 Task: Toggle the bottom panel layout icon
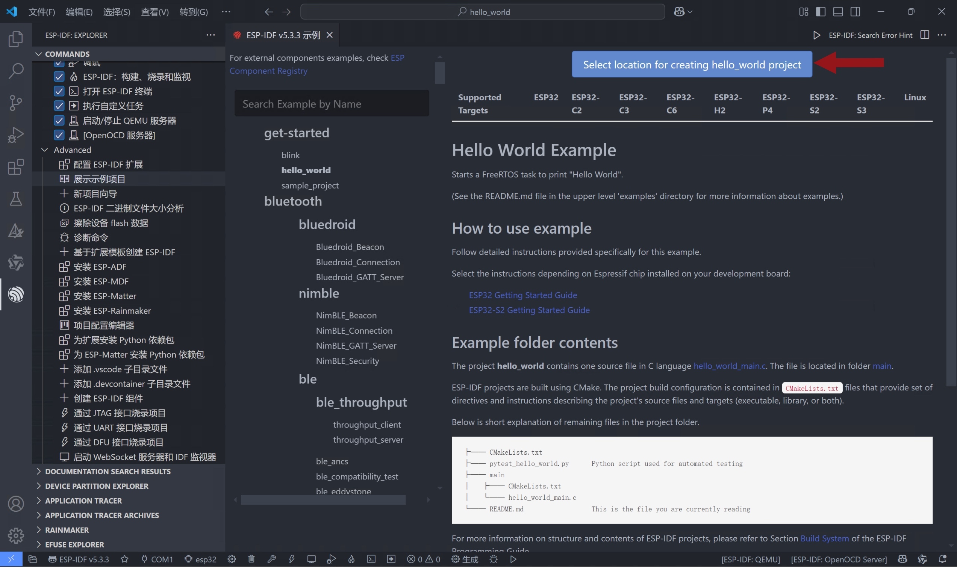point(838,12)
